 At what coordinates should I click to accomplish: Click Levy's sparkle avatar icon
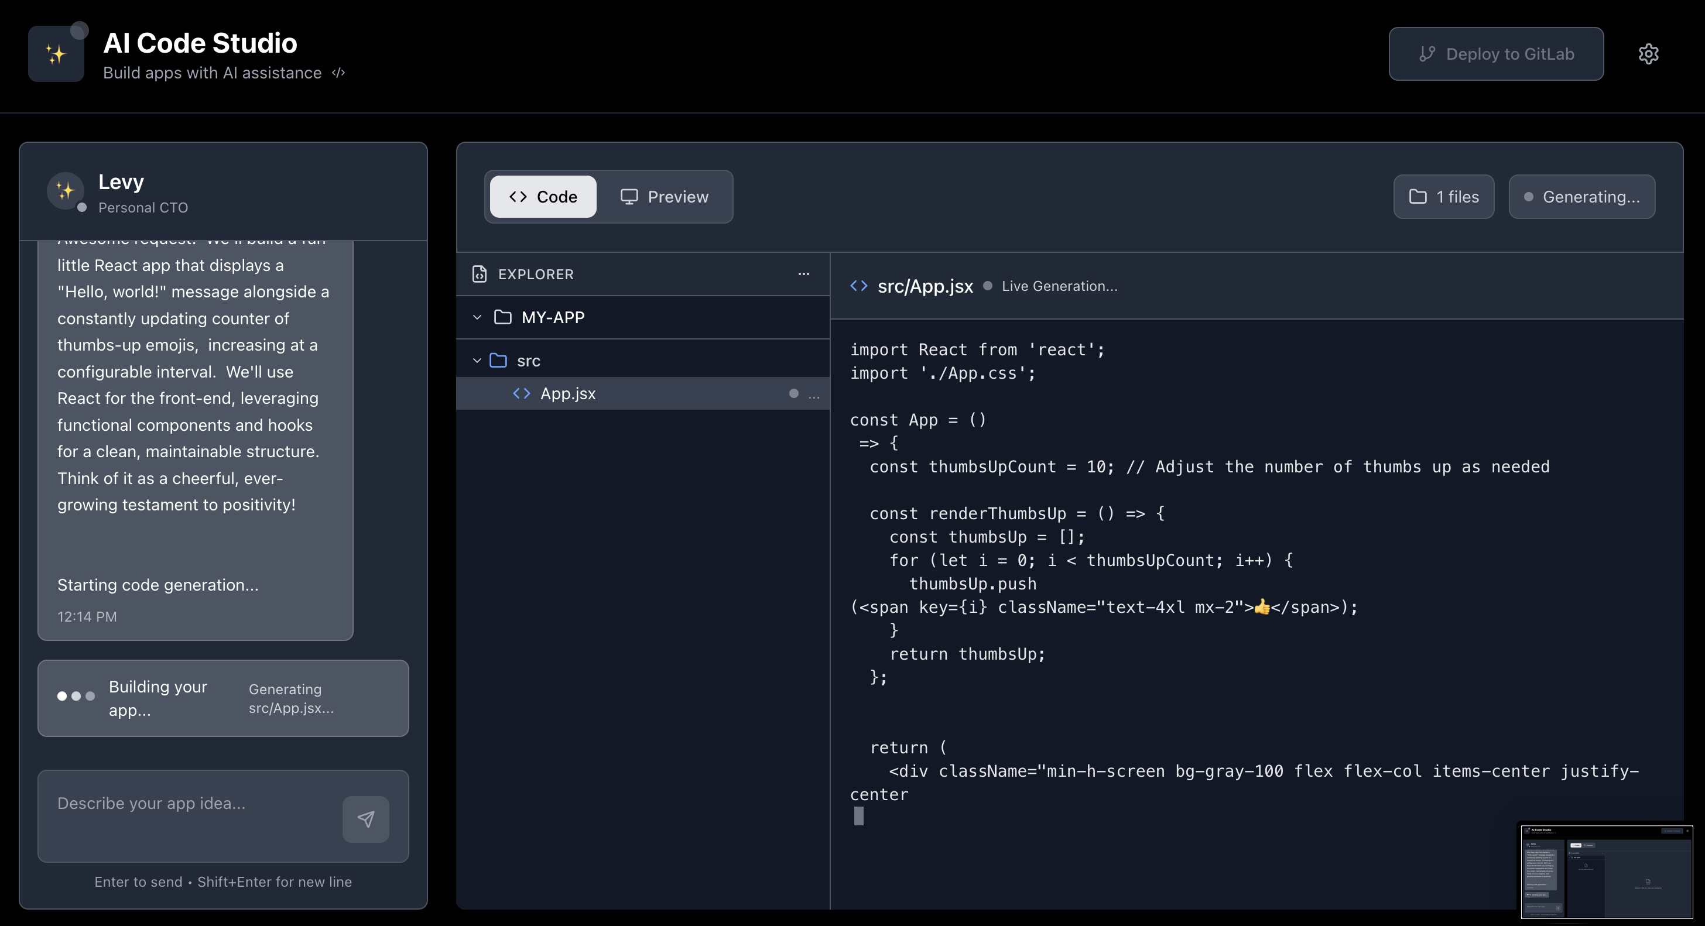pyautogui.click(x=65, y=191)
